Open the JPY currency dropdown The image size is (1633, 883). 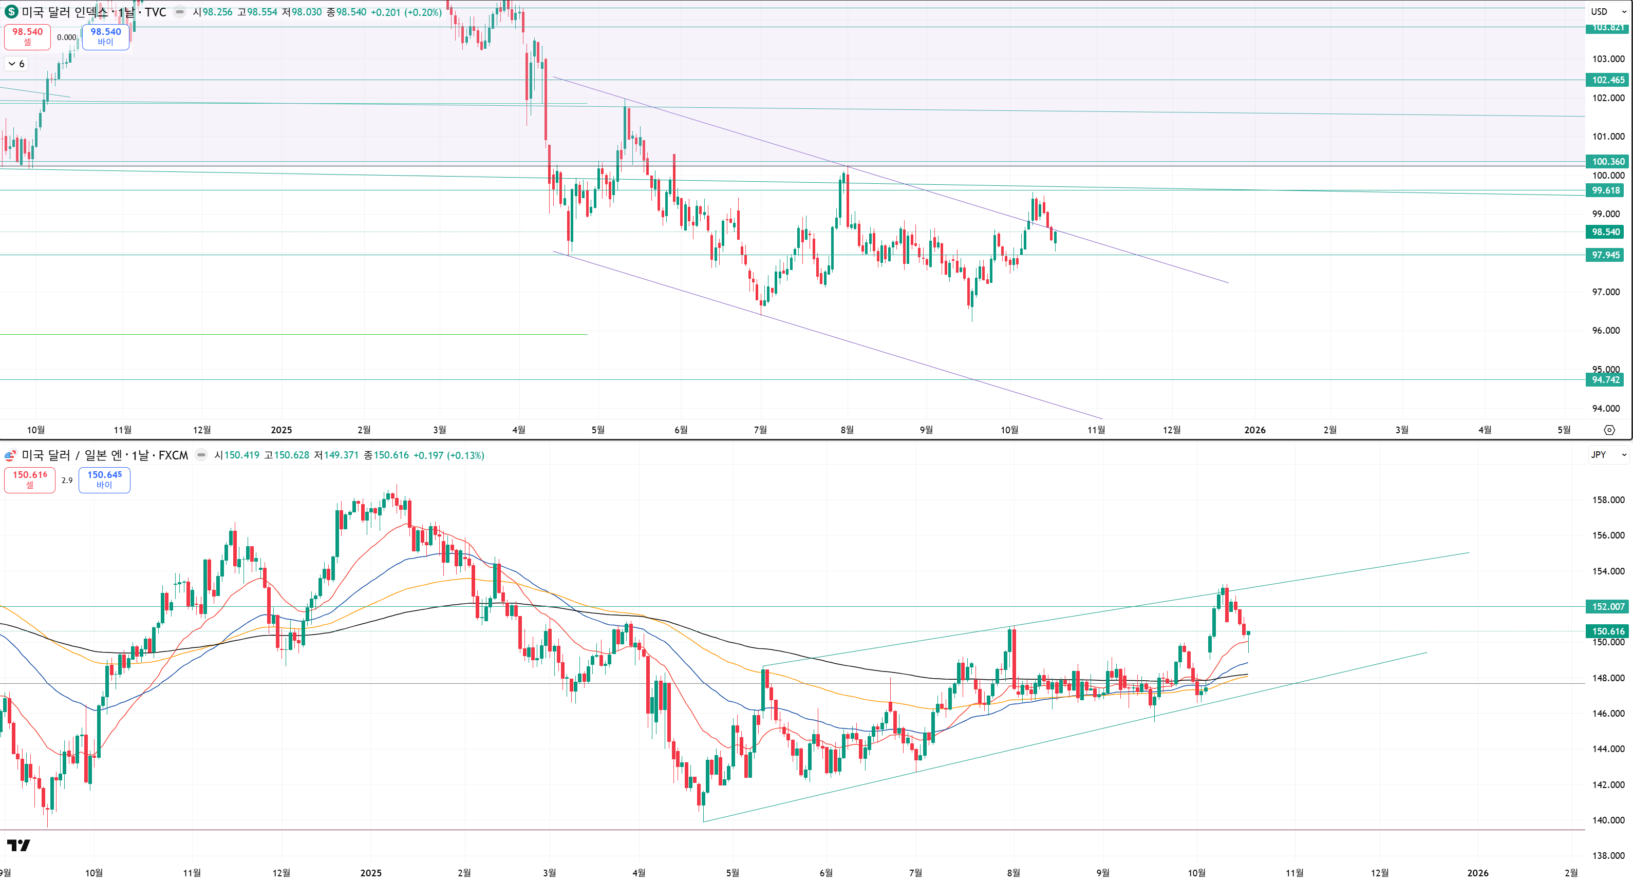click(x=1608, y=455)
